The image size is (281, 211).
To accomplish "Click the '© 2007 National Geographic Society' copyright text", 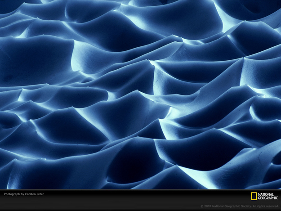I will (x=226, y=207).
